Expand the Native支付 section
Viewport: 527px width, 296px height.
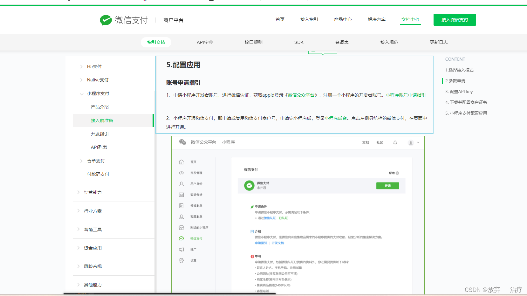click(81, 80)
